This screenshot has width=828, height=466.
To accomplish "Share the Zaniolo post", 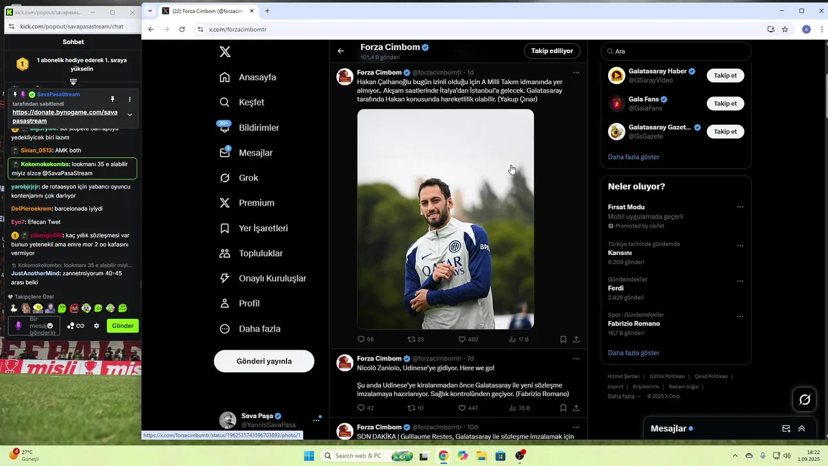I will [x=576, y=408].
